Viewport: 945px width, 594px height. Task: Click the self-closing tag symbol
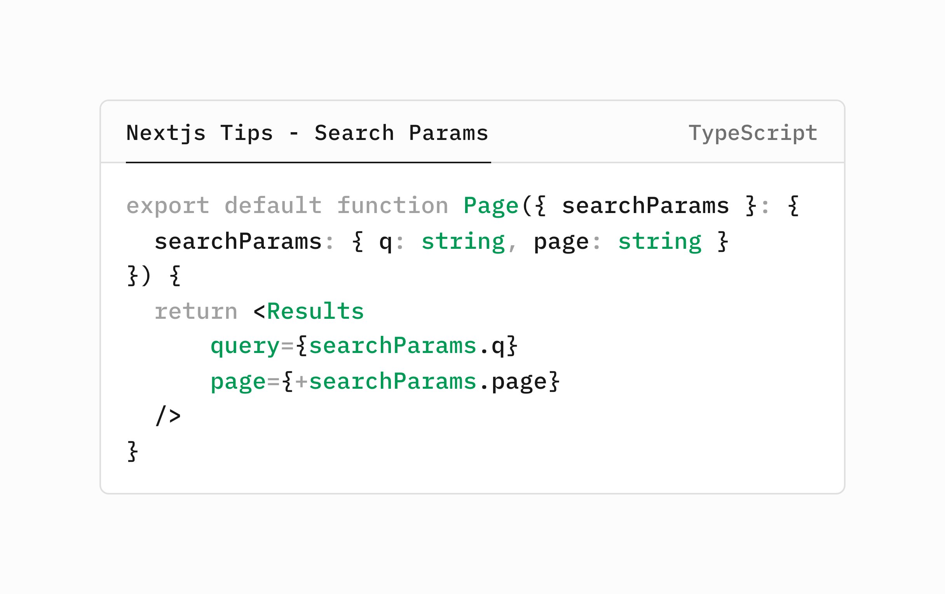[168, 416]
